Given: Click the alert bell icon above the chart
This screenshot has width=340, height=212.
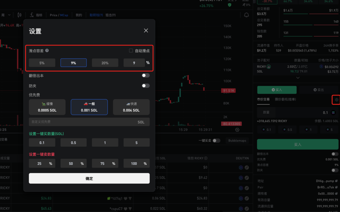Looking at the screenshot, I should 246,15.
